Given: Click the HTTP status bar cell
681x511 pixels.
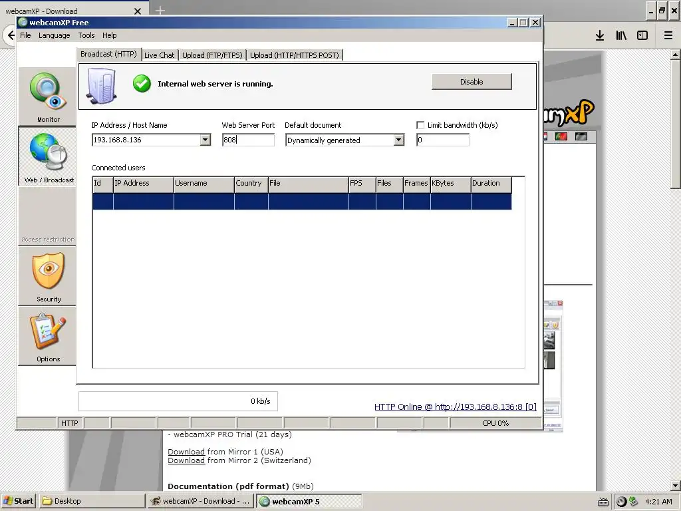Looking at the screenshot, I should (x=70, y=423).
